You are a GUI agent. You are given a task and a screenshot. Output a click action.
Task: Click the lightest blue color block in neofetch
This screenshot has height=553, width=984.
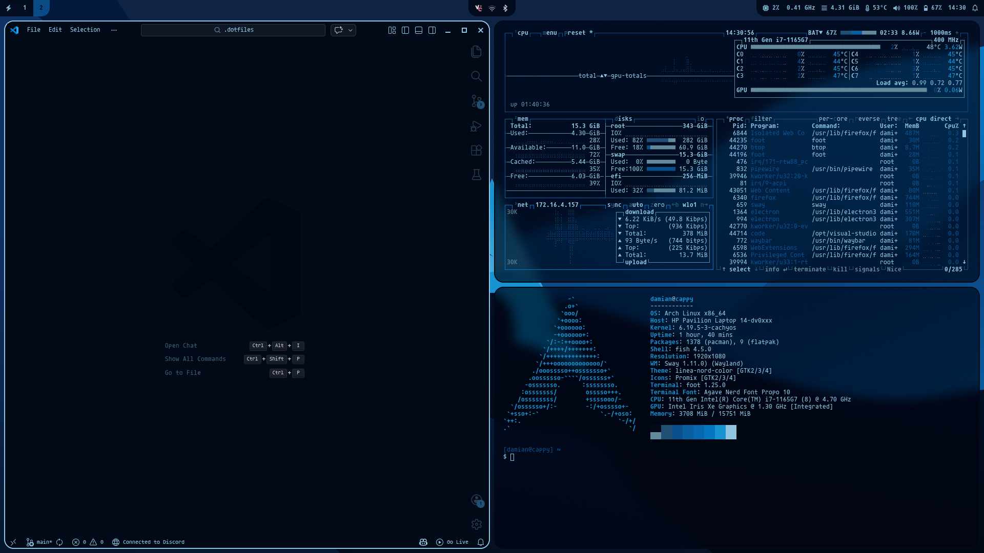coord(731,432)
